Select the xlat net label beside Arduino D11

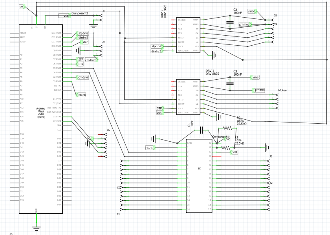(84, 42)
